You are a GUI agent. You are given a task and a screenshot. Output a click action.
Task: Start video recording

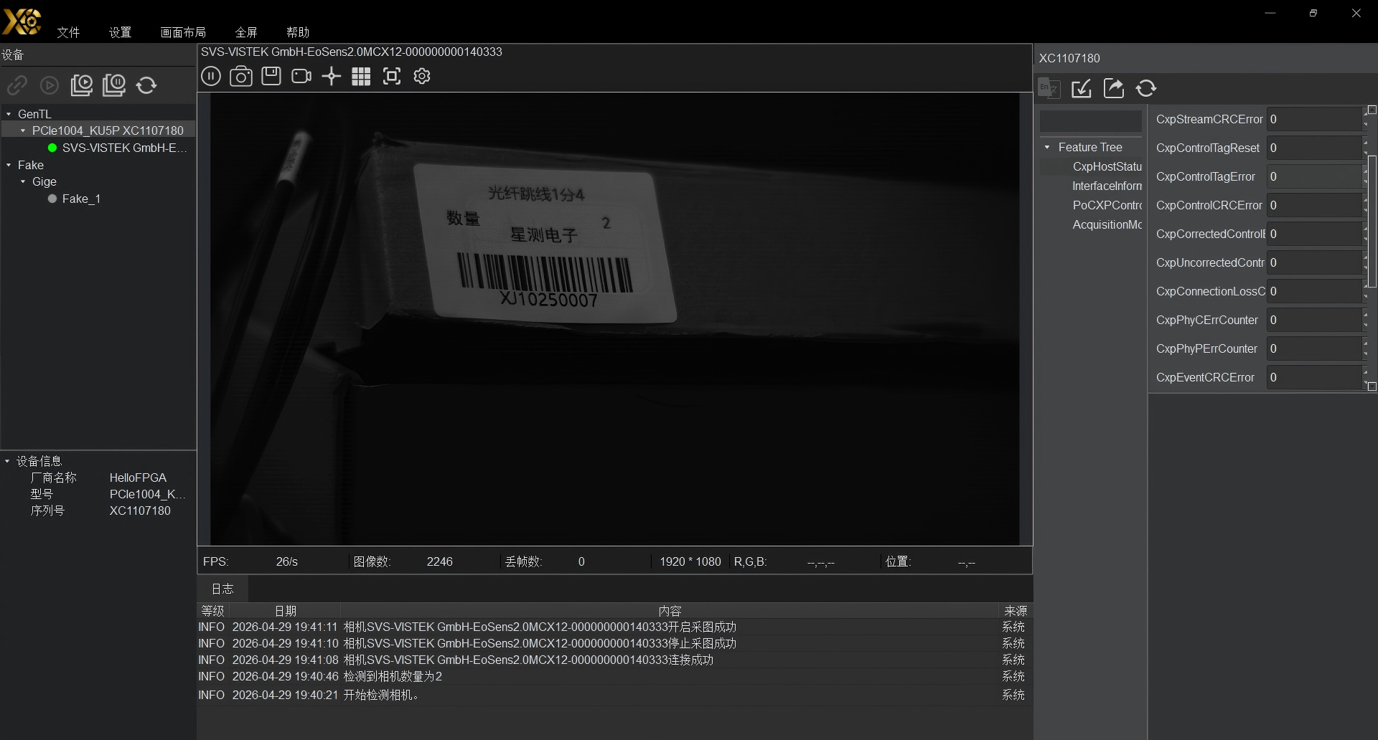click(x=301, y=76)
